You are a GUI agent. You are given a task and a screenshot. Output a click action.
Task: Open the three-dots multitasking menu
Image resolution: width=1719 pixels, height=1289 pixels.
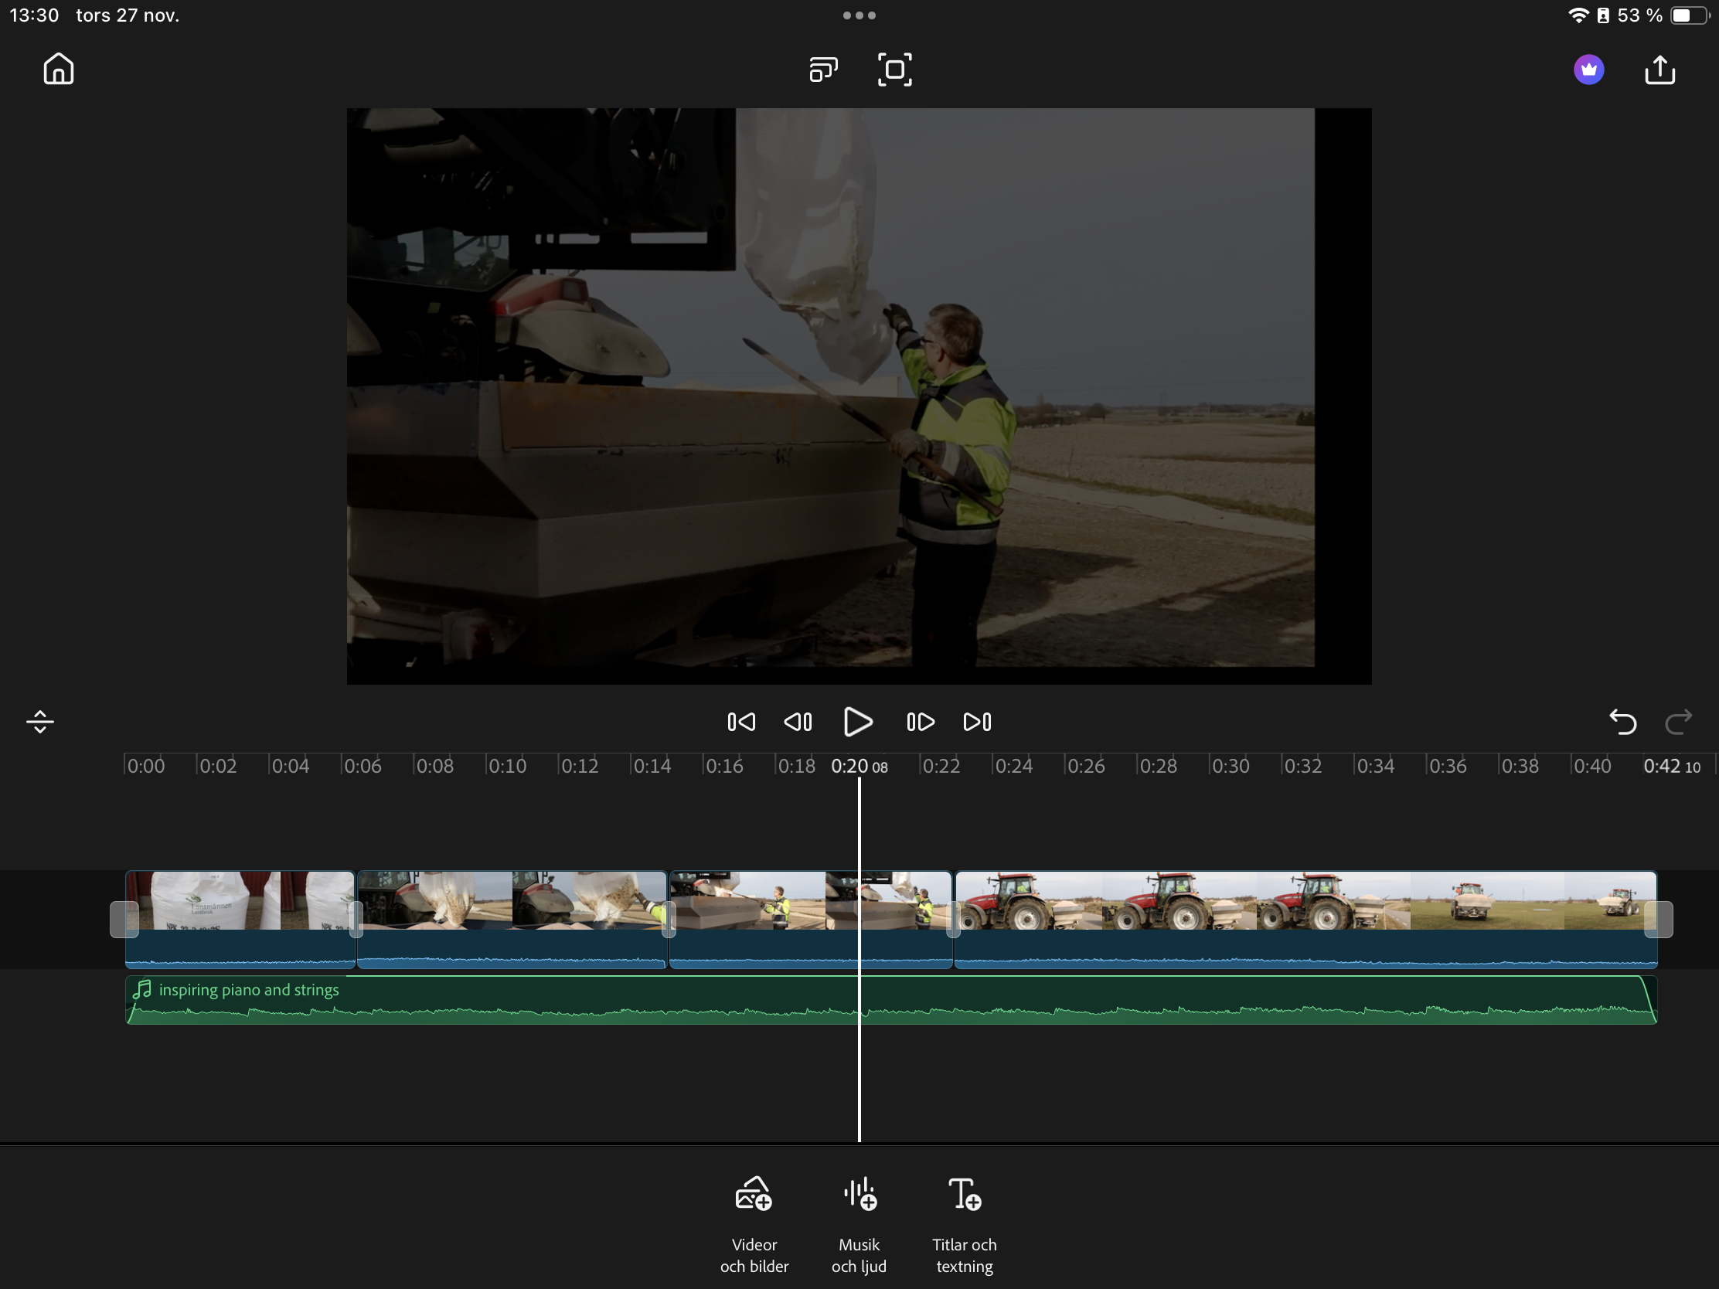click(x=859, y=15)
